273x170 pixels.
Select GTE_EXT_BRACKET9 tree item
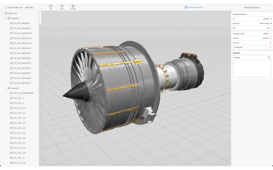click(22, 83)
